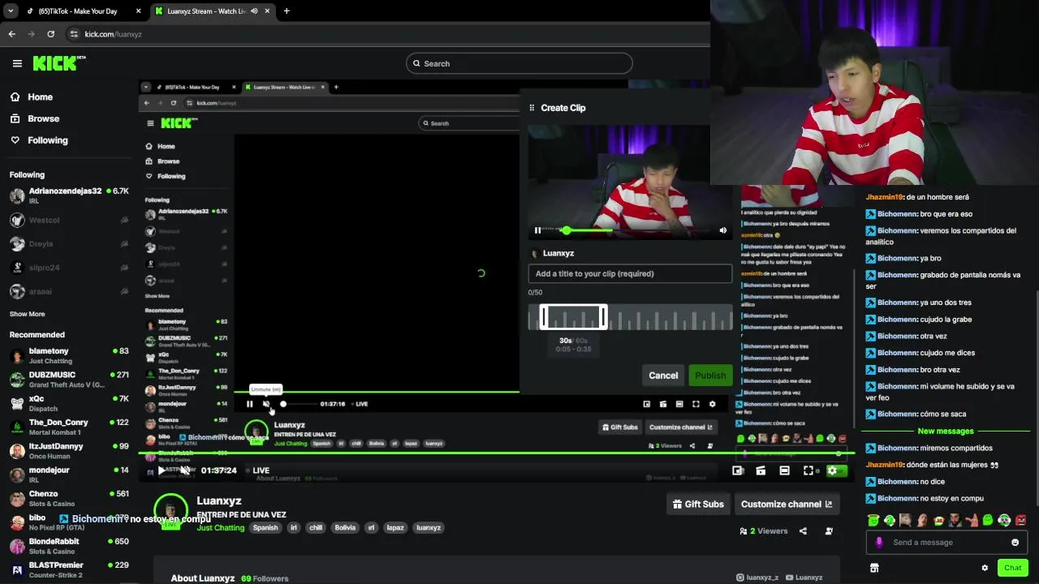1039x584 pixels.
Task: Open Dreyla channel in Following
Action: pos(69,243)
